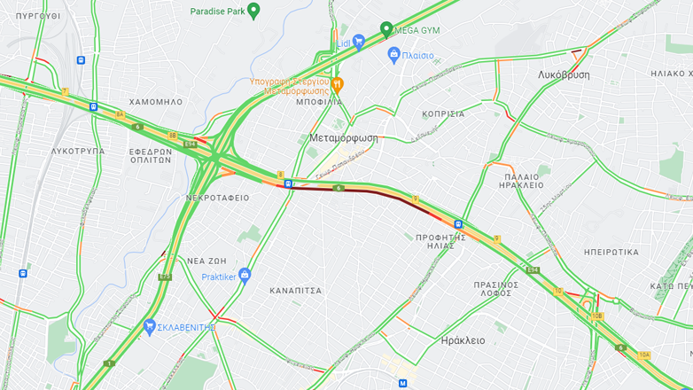The height and width of the screenshot is (390, 693).
Task: Click the exit 10B road sign
Action: click(597, 316)
